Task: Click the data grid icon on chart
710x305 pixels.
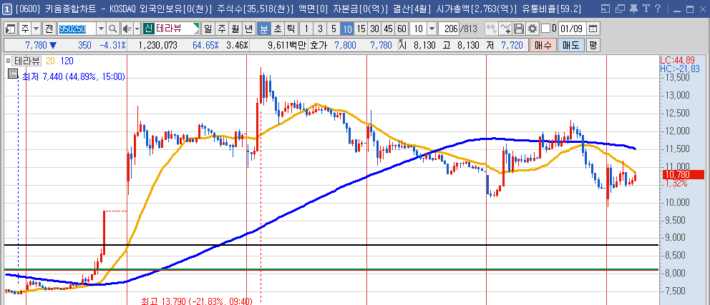Action: click(x=12, y=74)
